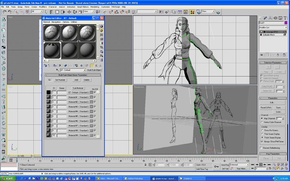Click the Reset UVWs button
The height and width of the screenshot is (181, 290).
tap(266, 107)
